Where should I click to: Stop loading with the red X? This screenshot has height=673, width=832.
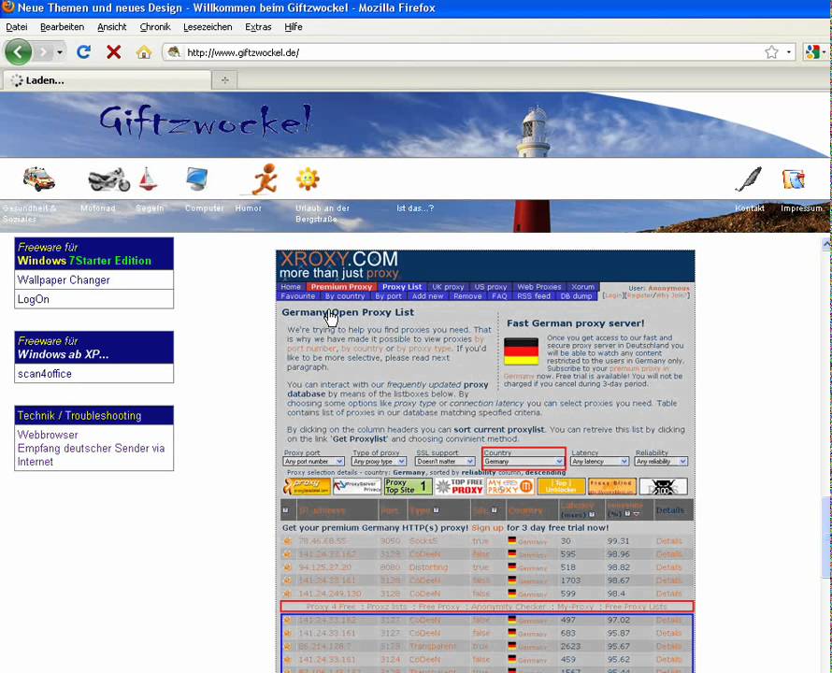(x=113, y=52)
